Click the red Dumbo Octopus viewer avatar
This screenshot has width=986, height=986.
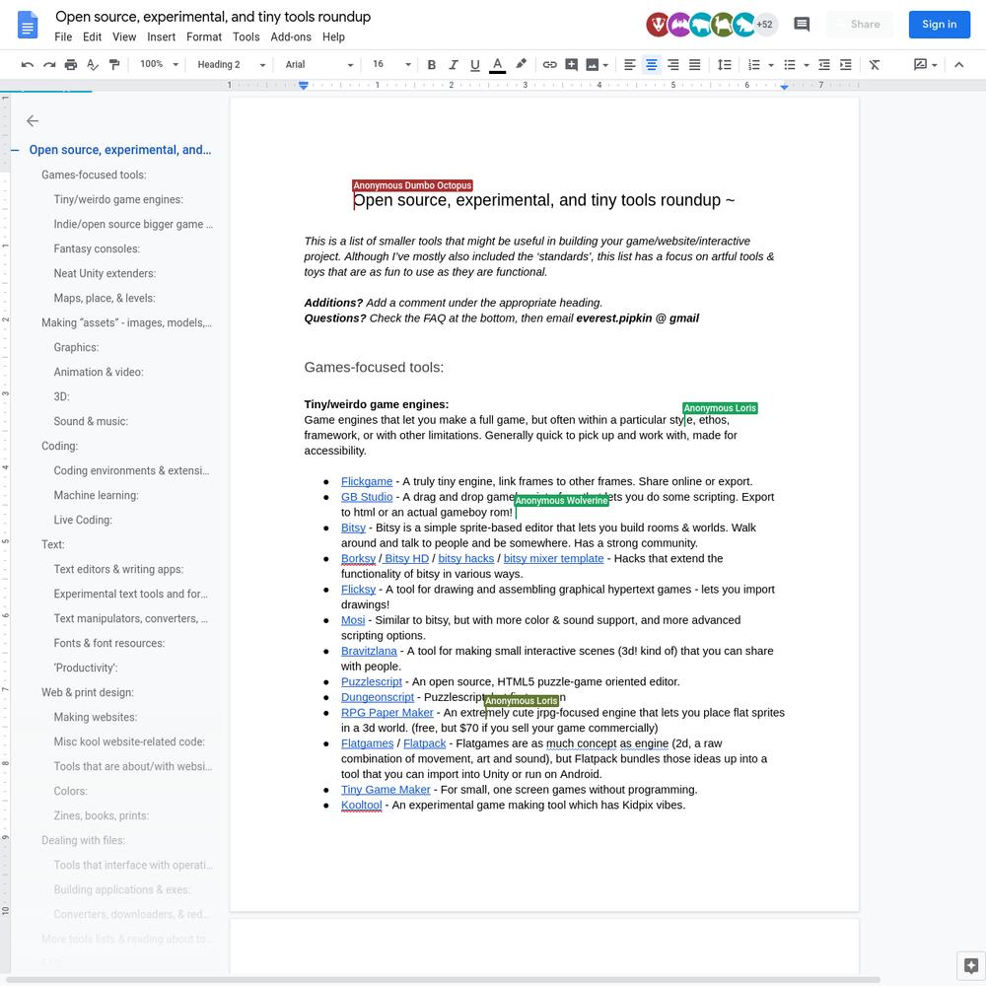pyautogui.click(x=658, y=25)
